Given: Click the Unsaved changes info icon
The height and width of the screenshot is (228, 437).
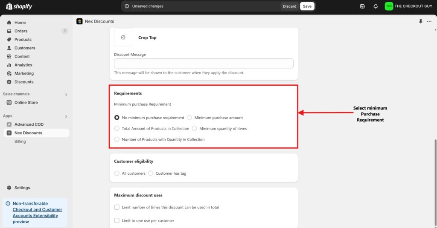Looking at the screenshot, I should [x=127, y=6].
